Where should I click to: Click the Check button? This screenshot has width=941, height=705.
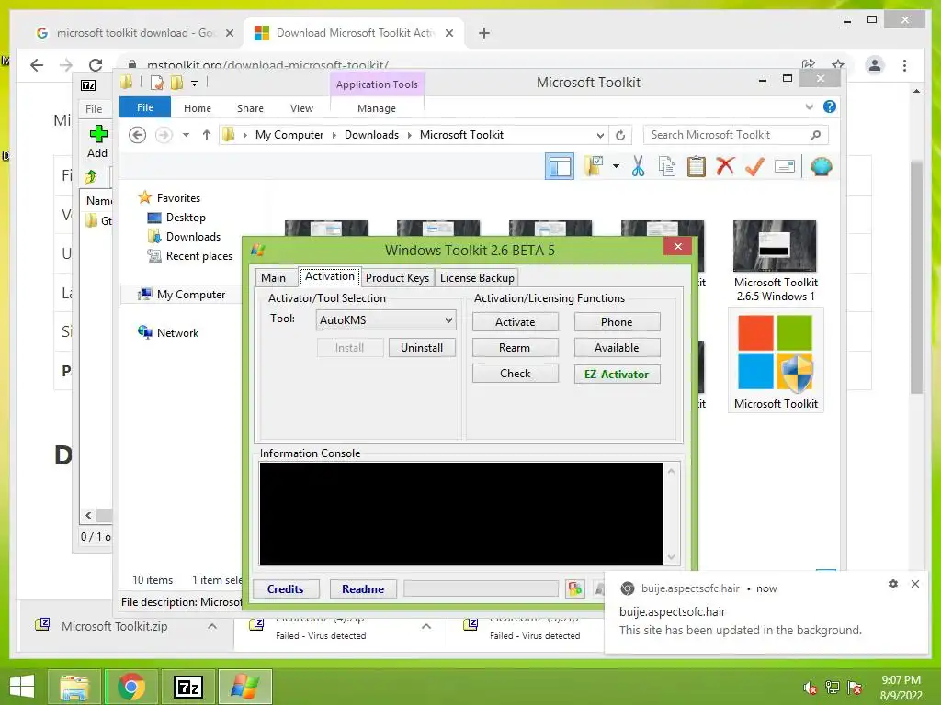coord(515,374)
